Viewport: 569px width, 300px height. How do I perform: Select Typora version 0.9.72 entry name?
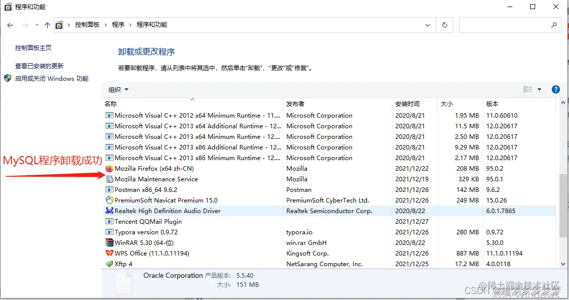146,232
